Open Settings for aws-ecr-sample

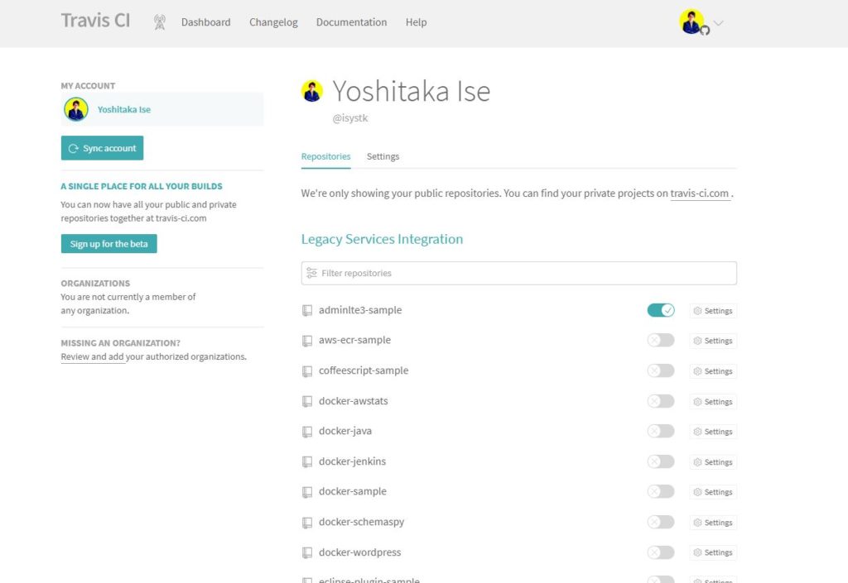coord(713,341)
